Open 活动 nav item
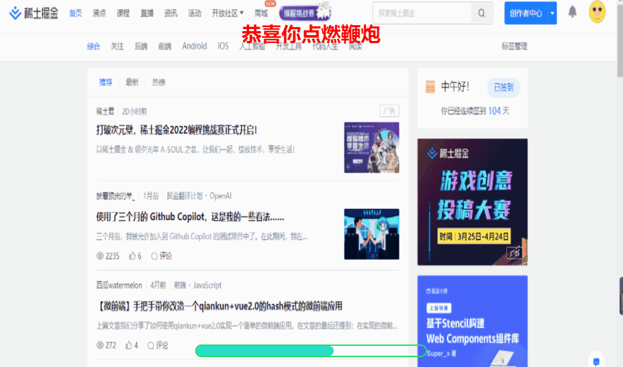Viewport: 623px width, 367px height. pyautogui.click(x=195, y=13)
